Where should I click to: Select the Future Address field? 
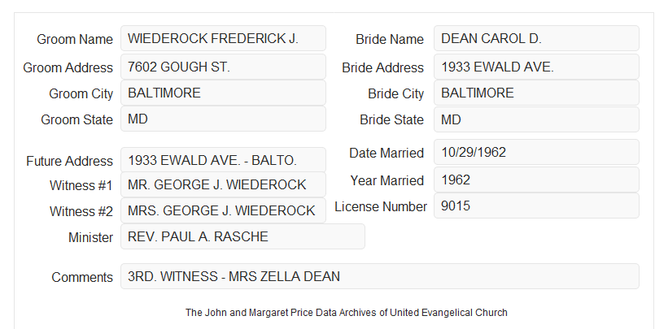[223, 160]
